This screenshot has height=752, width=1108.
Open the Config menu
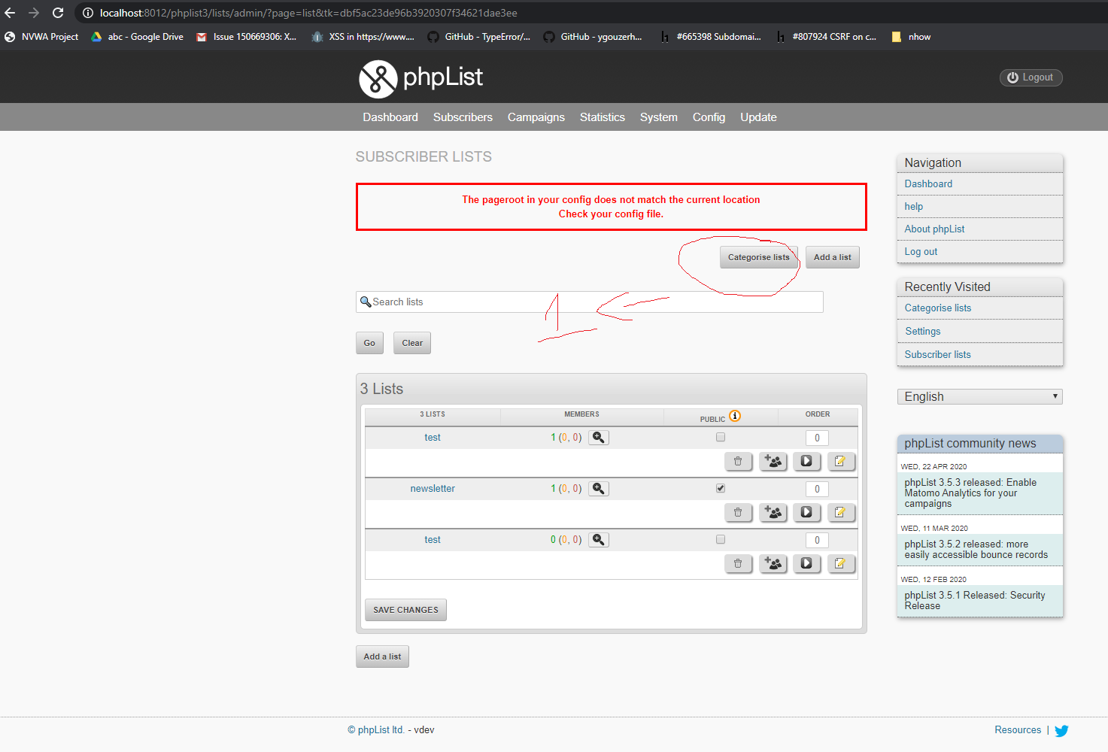pyautogui.click(x=709, y=117)
